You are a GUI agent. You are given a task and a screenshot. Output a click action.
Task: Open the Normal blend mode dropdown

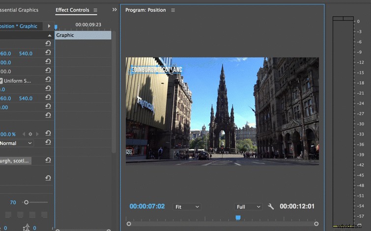[17, 143]
